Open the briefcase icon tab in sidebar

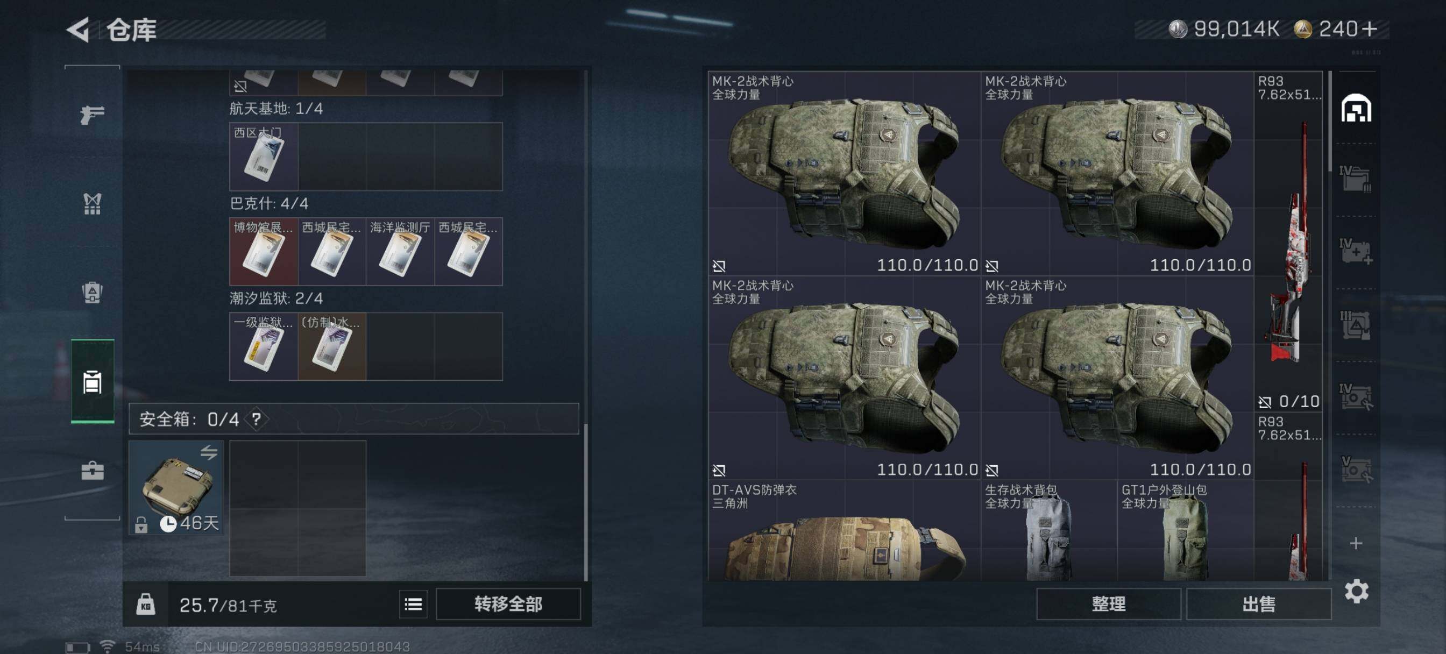[92, 471]
